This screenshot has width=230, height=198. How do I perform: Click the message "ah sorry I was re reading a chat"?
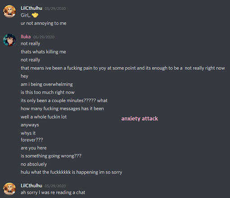tap(53, 193)
